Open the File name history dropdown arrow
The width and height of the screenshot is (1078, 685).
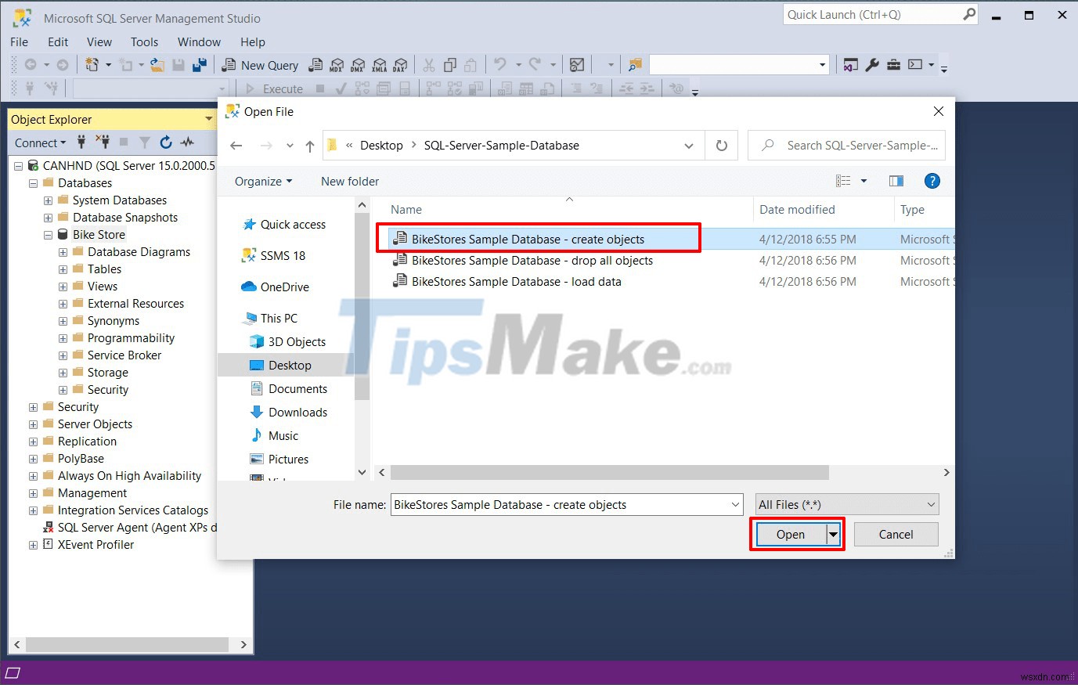coord(735,505)
